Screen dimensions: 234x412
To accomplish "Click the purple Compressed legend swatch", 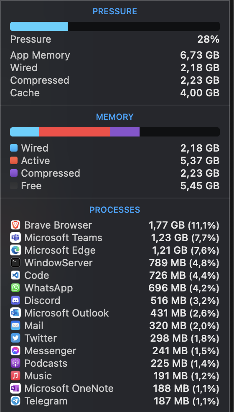I will (14, 173).
